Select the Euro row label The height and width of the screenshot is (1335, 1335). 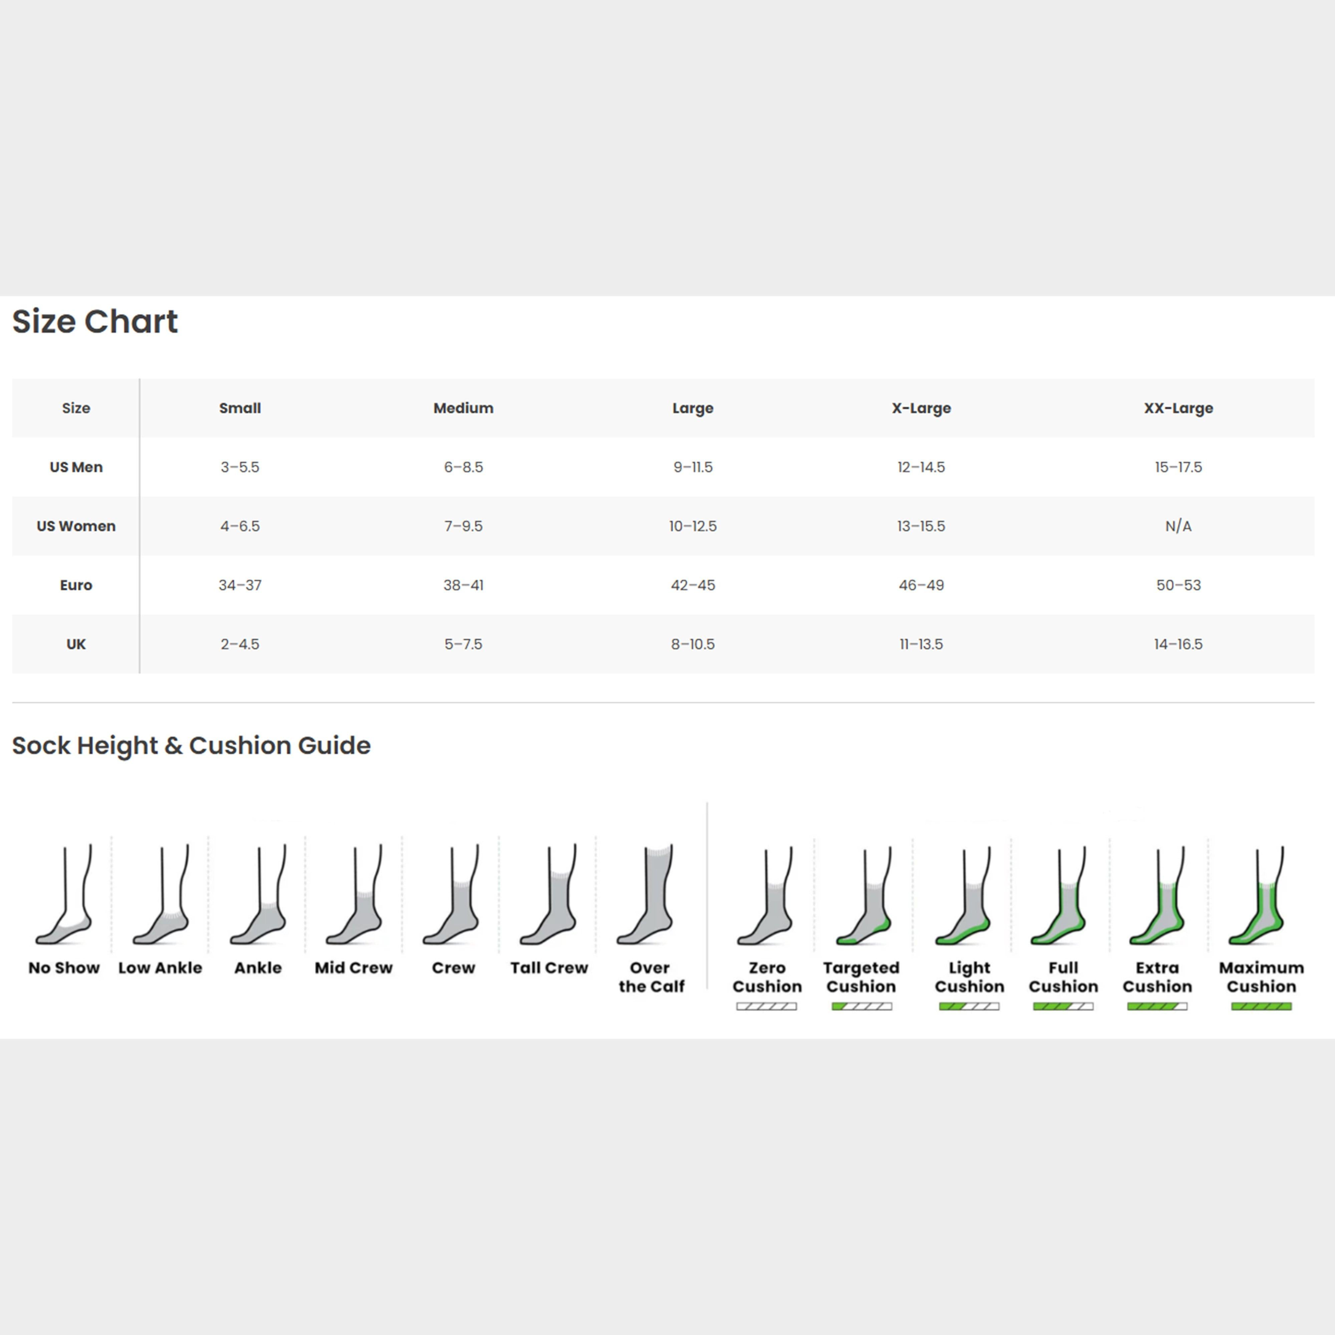(76, 585)
